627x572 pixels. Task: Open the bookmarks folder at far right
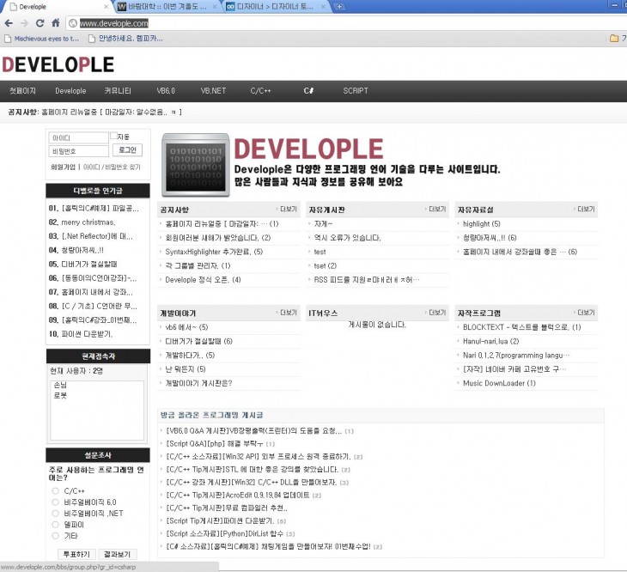click(613, 39)
